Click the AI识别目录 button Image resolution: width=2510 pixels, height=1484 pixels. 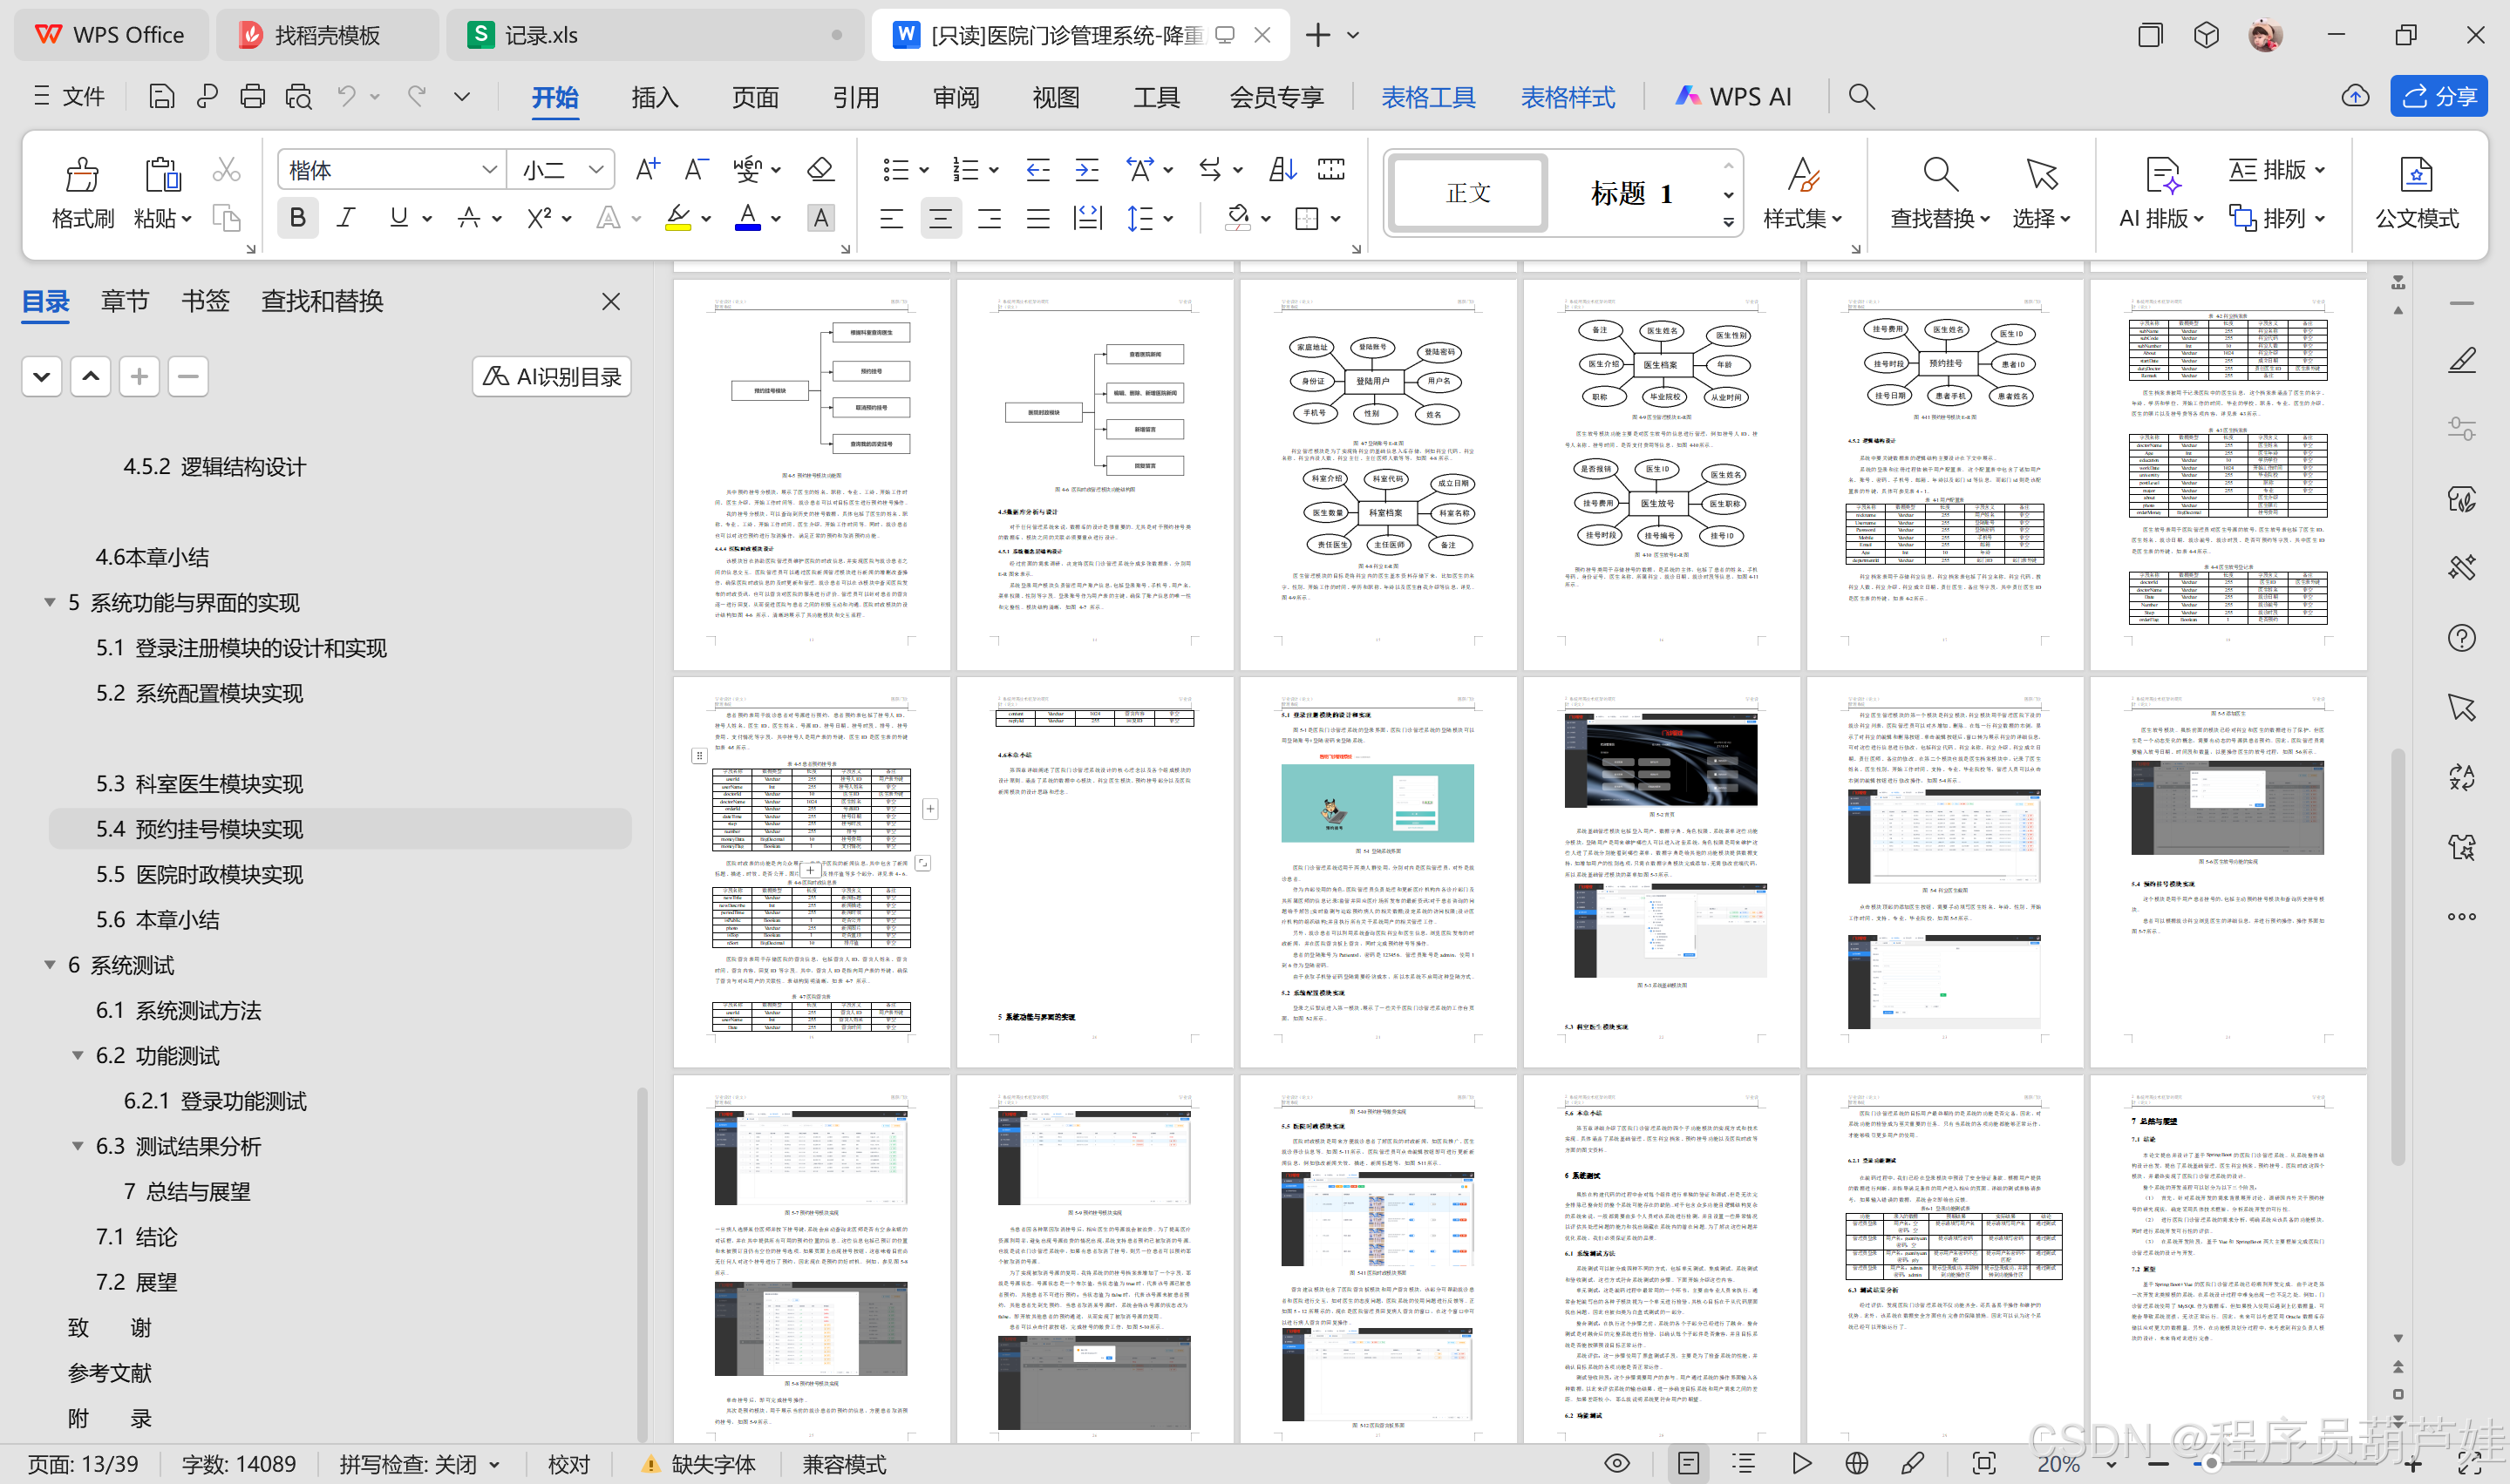pyautogui.click(x=552, y=377)
